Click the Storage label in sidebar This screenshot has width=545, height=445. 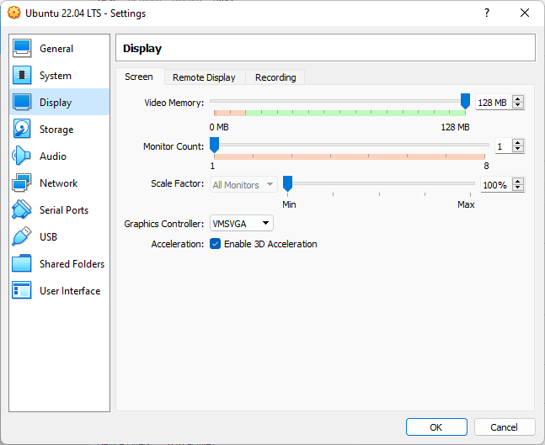56,130
